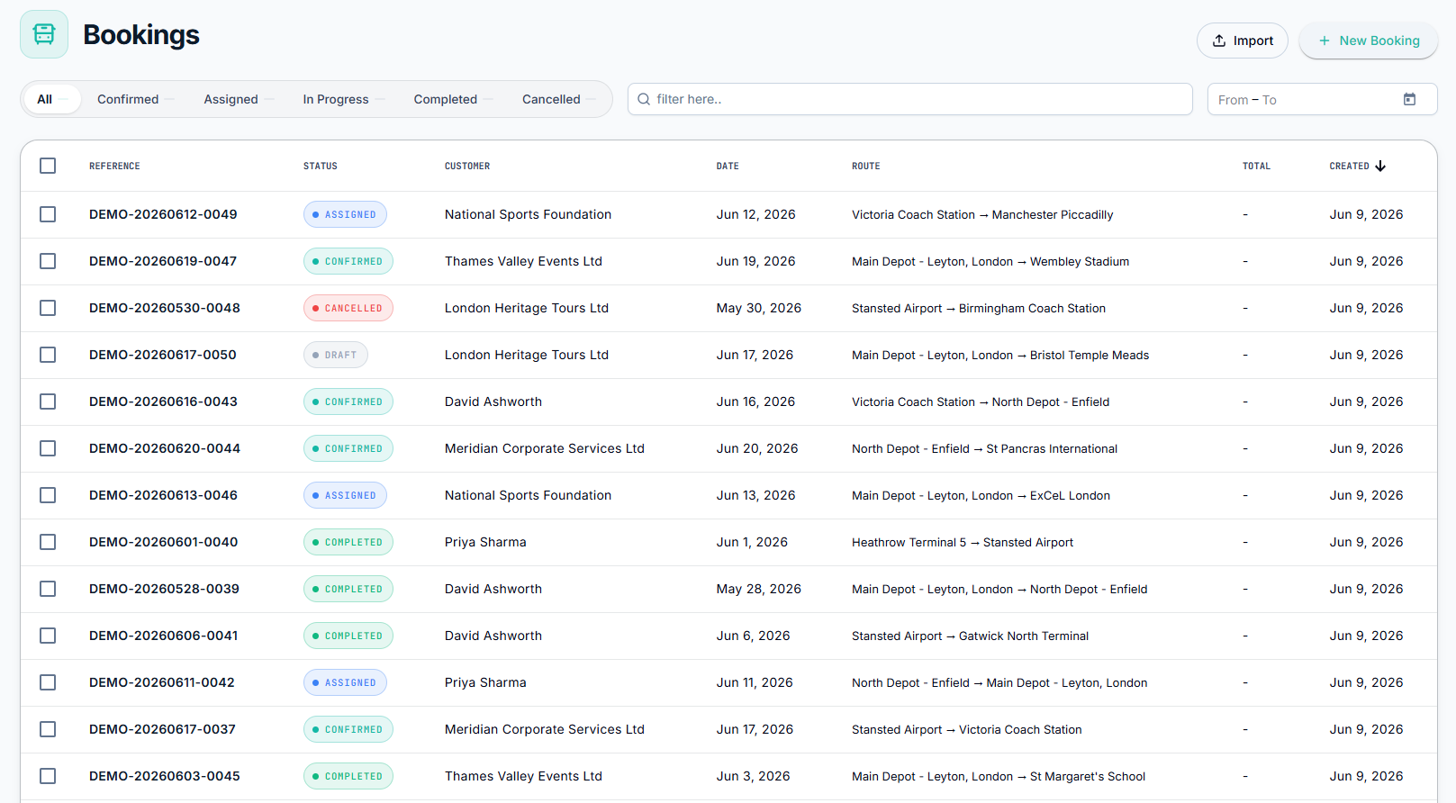Open the In Progress tab
The width and height of the screenshot is (1456, 803).
click(x=343, y=99)
